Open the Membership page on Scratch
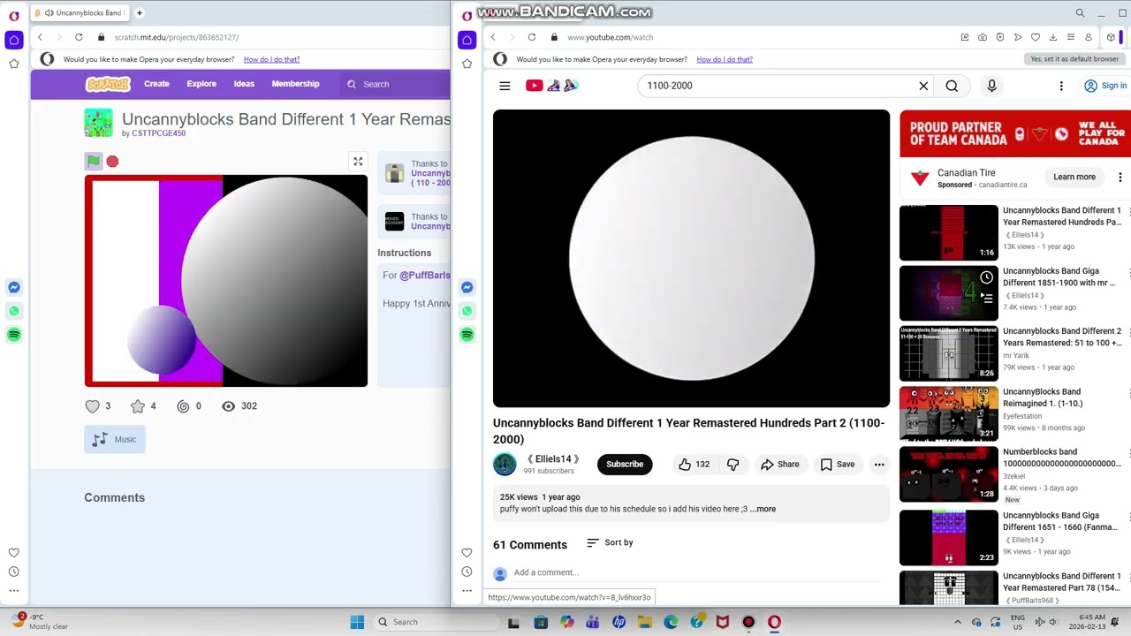This screenshot has width=1131, height=636. (x=295, y=84)
